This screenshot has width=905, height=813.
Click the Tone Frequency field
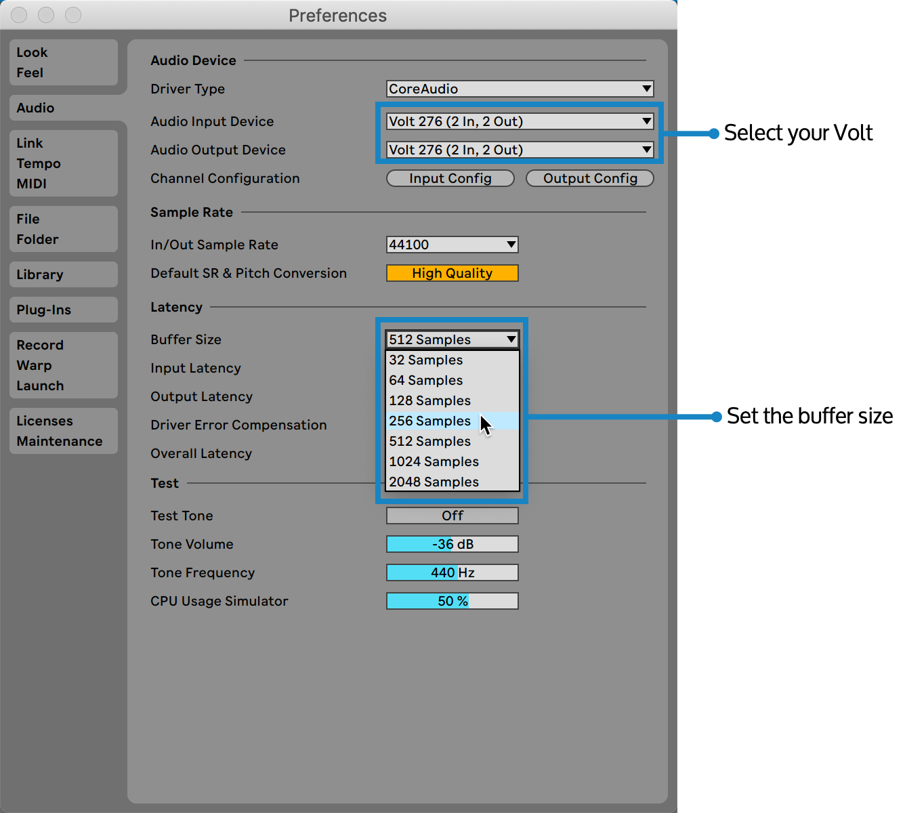(452, 572)
